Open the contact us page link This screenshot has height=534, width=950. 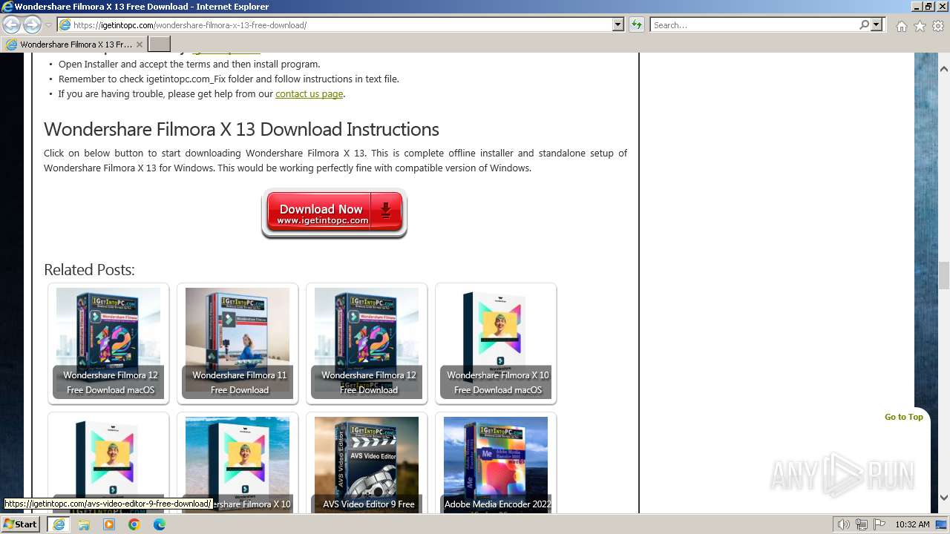tap(309, 93)
